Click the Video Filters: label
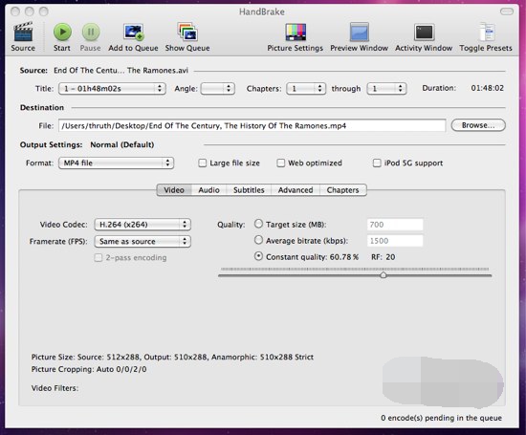Viewport: 526px width, 435px height. click(x=55, y=388)
